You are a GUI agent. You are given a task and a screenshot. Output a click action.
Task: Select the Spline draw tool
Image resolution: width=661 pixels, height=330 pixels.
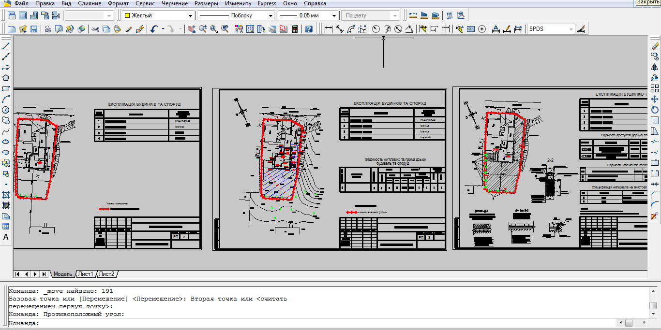6,131
